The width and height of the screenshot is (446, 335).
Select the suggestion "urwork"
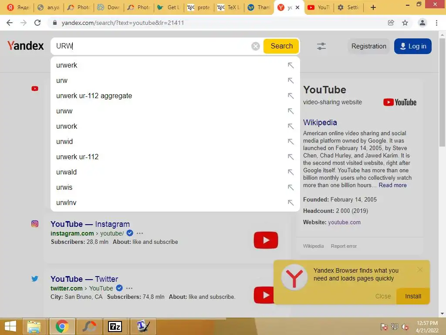point(175,126)
